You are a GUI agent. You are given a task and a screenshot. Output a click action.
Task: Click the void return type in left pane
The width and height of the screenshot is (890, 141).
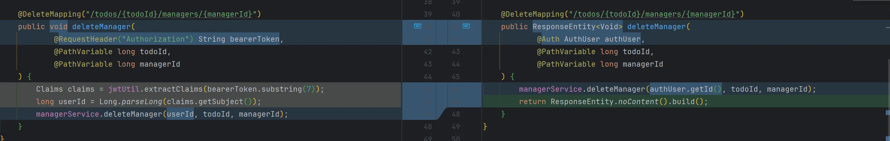58,27
